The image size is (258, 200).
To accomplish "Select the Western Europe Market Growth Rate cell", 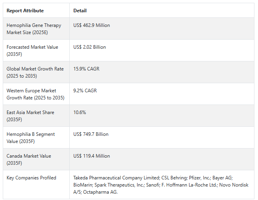I will tap(36, 94).
